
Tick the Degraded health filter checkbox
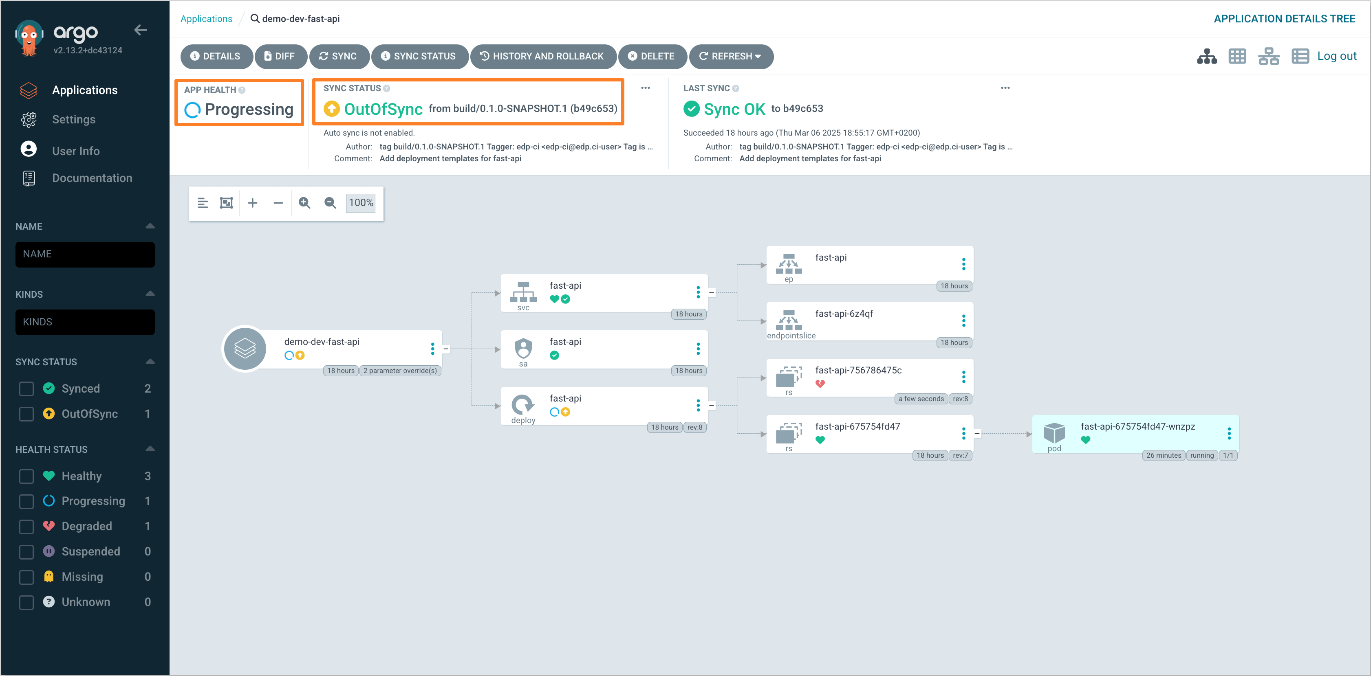pyautogui.click(x=26, y=527)
